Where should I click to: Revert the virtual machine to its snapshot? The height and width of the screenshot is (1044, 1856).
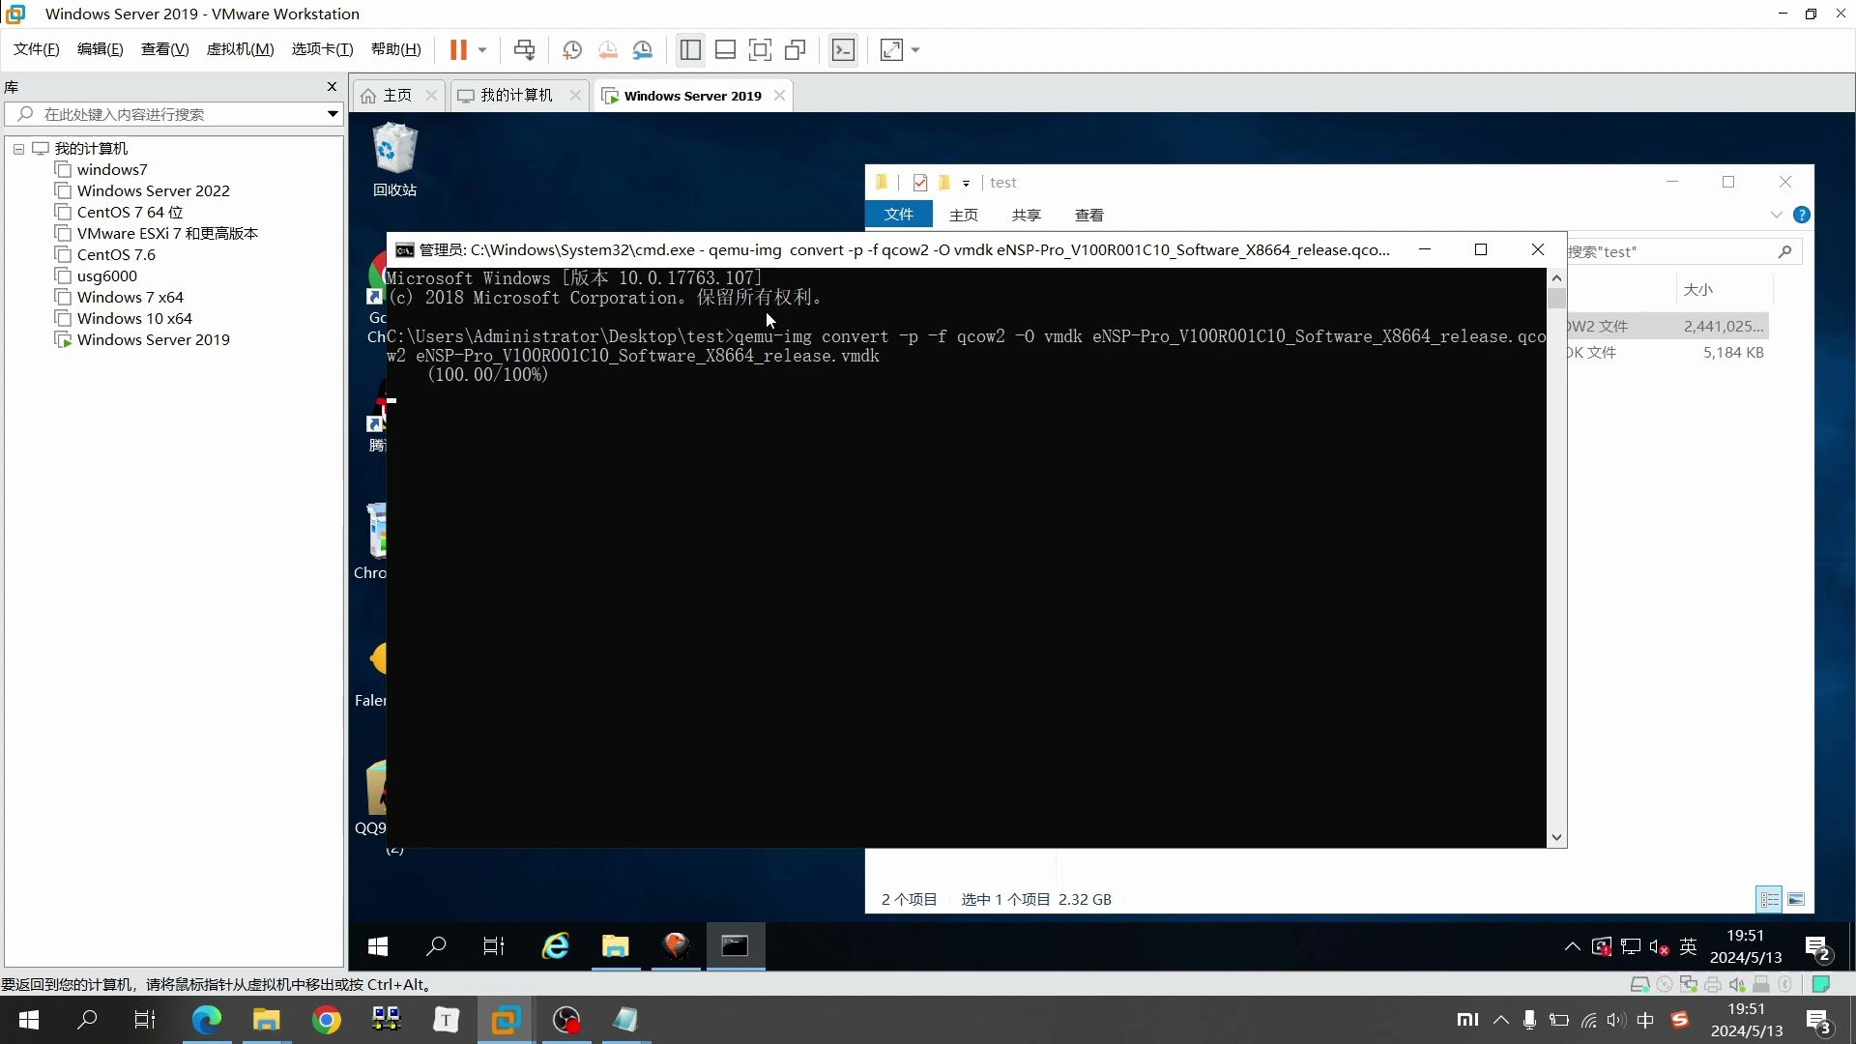(x=607, y=49)
